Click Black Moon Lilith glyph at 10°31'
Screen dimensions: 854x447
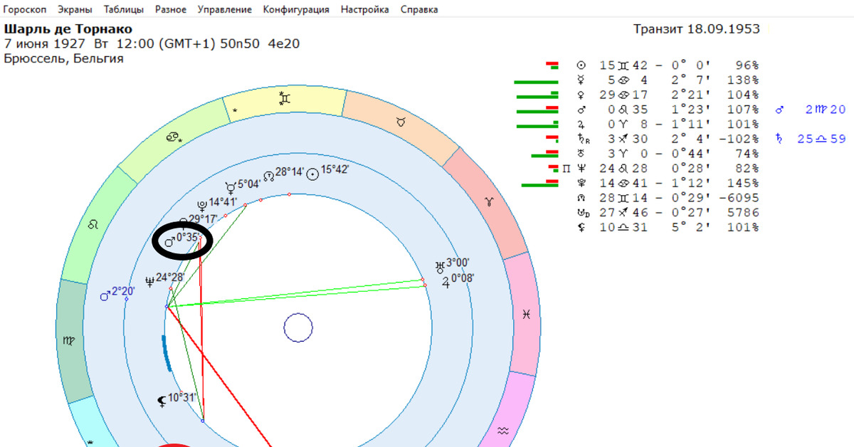point(162,401)
